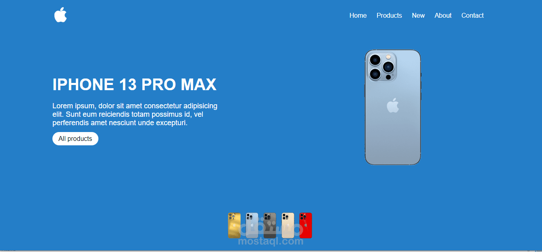The width and height of the screenshot is (542, 252).
Task: Select the cream colored iPhone thumbnail
Action: coord(288,225)
